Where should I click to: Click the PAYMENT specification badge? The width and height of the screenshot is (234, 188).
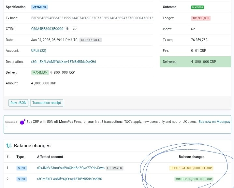39,7
